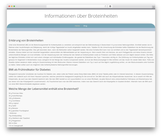Image resolution: width=162 pixels, height=137 pixels.
Task: Click list entry '50 g Pommes frites'
Action: pos(16,93)
